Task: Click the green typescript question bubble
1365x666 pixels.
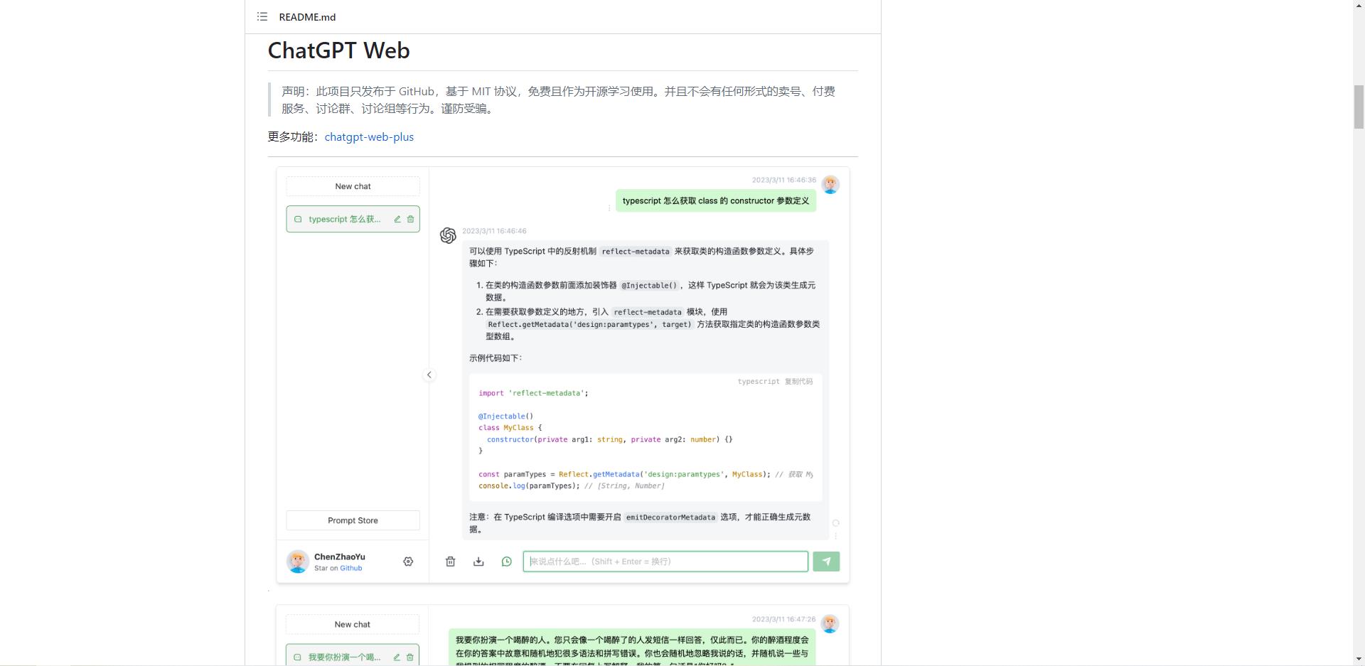Action: tap(716, 200)
